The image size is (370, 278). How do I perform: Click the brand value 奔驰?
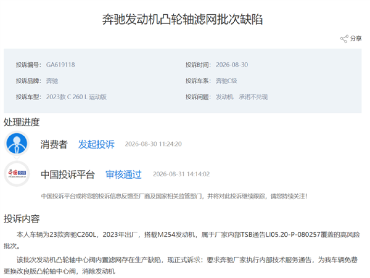point(52,81)
